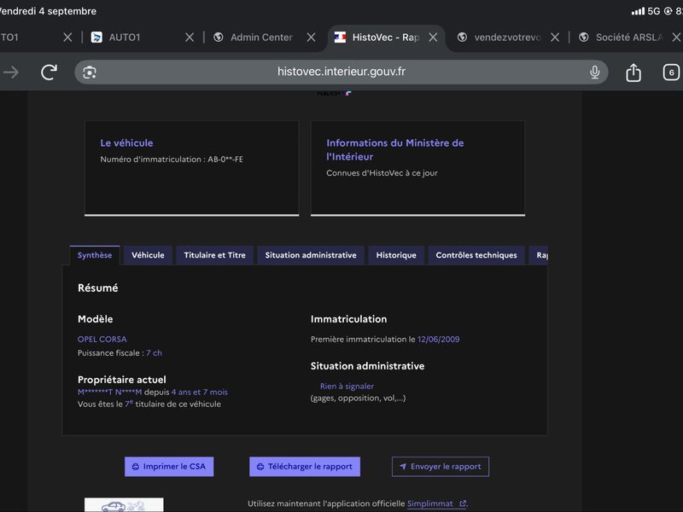The height and width of the screenshot is (512, 683).
Task: Click Envoyer le rapport button
Action: [x=441, y=466]
